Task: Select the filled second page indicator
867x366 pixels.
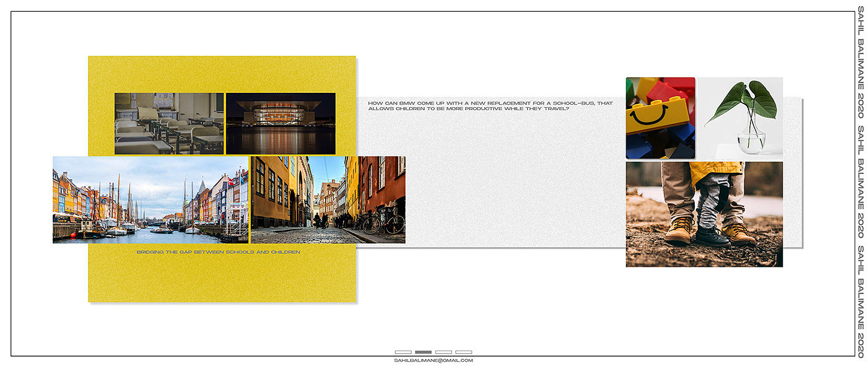Action: [x=423, y=352]
